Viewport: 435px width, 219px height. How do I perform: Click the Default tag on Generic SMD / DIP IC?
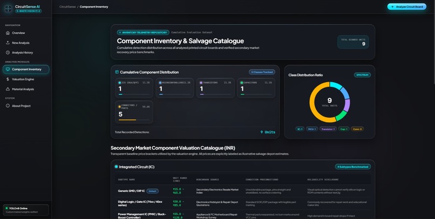click(152, 191)
